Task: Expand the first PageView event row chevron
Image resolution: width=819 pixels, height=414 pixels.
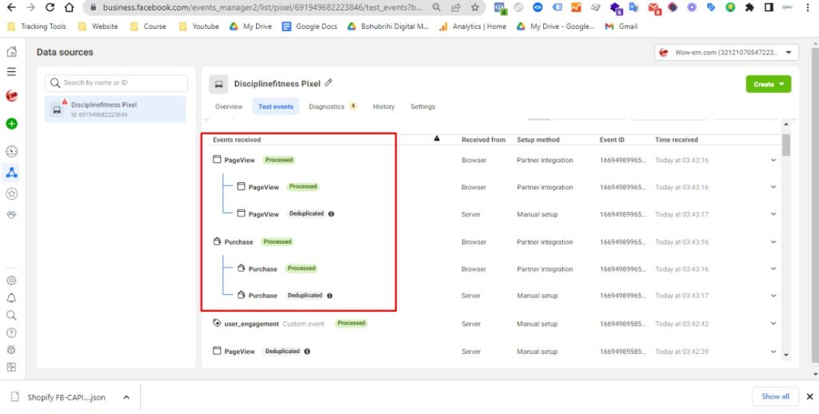Action: 773,161
